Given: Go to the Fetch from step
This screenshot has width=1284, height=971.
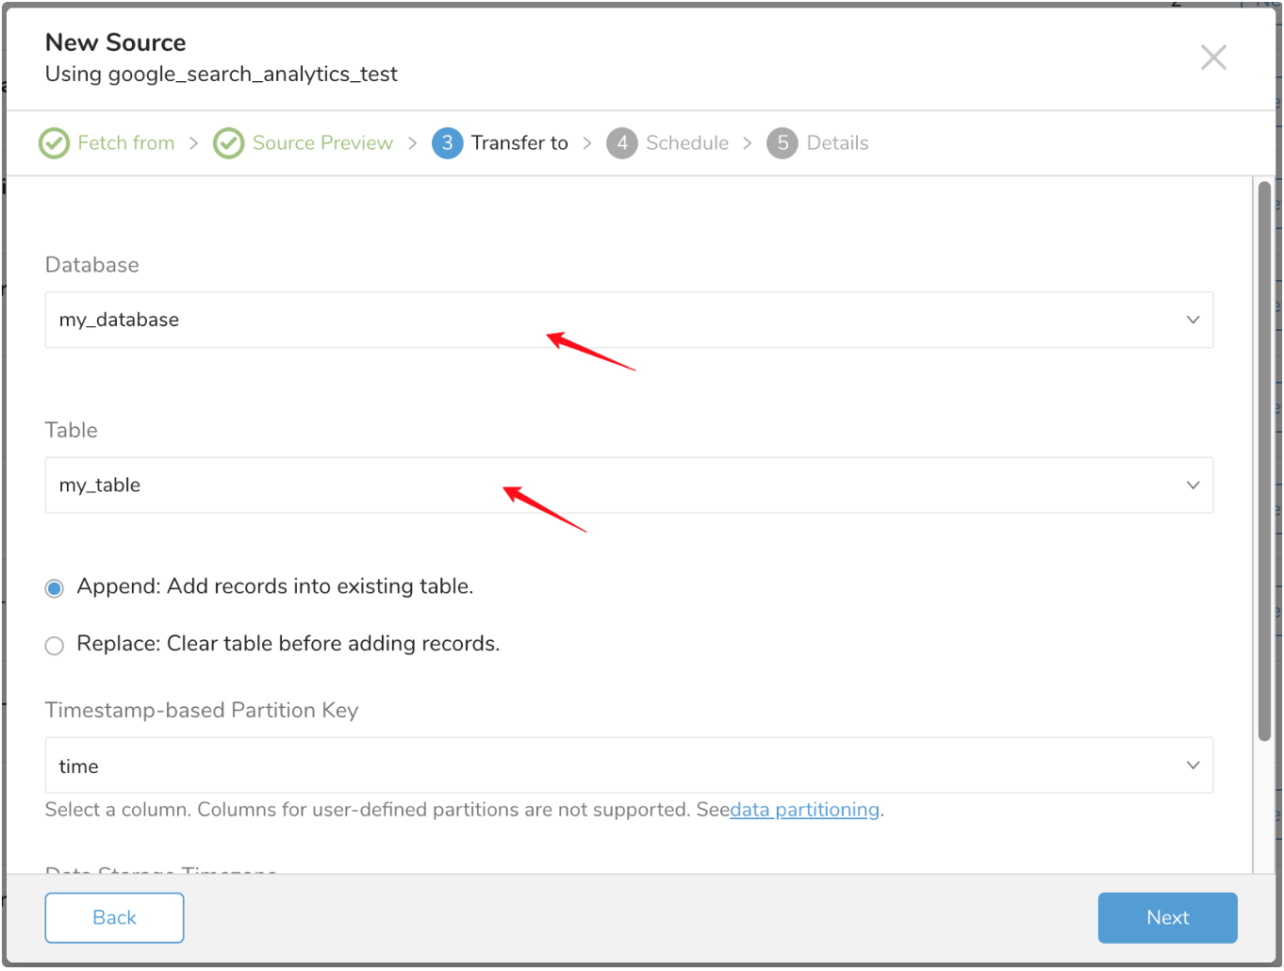Looking at the screenshot, I should tap(126, 143).
